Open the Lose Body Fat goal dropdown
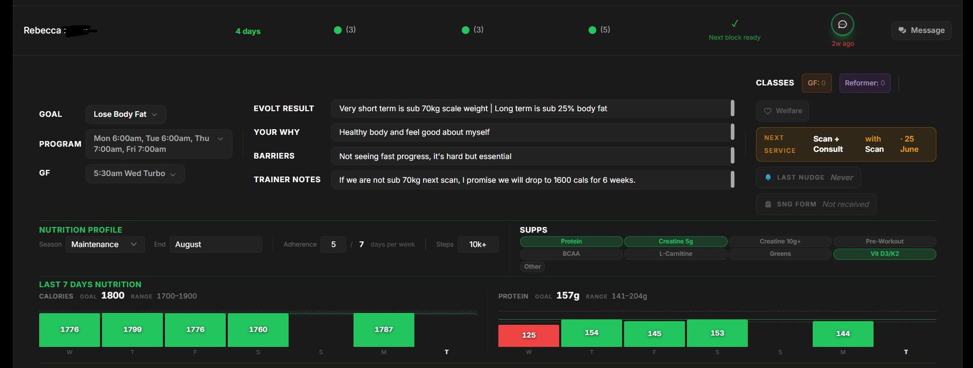The width and height of the screenshot is (973, 368). coord(126,114)
